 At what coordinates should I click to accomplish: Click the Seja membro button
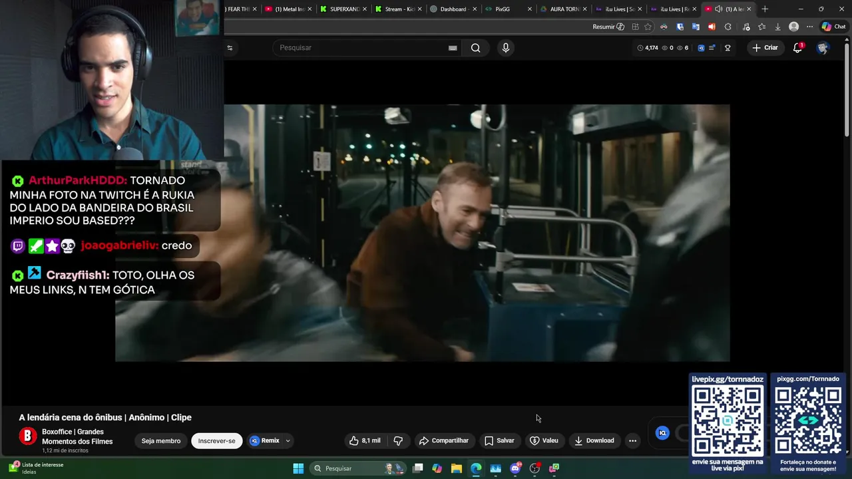(x=161, y=440)
